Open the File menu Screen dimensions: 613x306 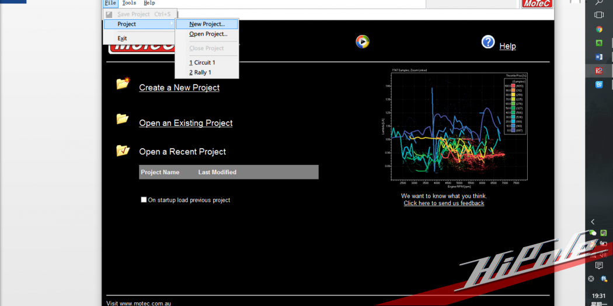coord(110,3)
